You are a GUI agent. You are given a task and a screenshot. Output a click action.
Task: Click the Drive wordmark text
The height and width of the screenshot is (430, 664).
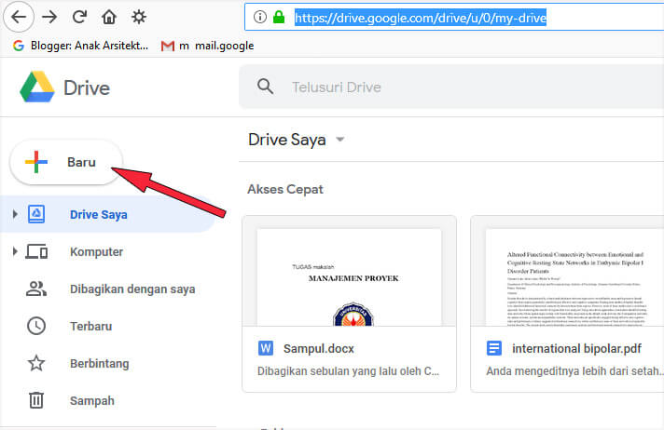[87, 87]
